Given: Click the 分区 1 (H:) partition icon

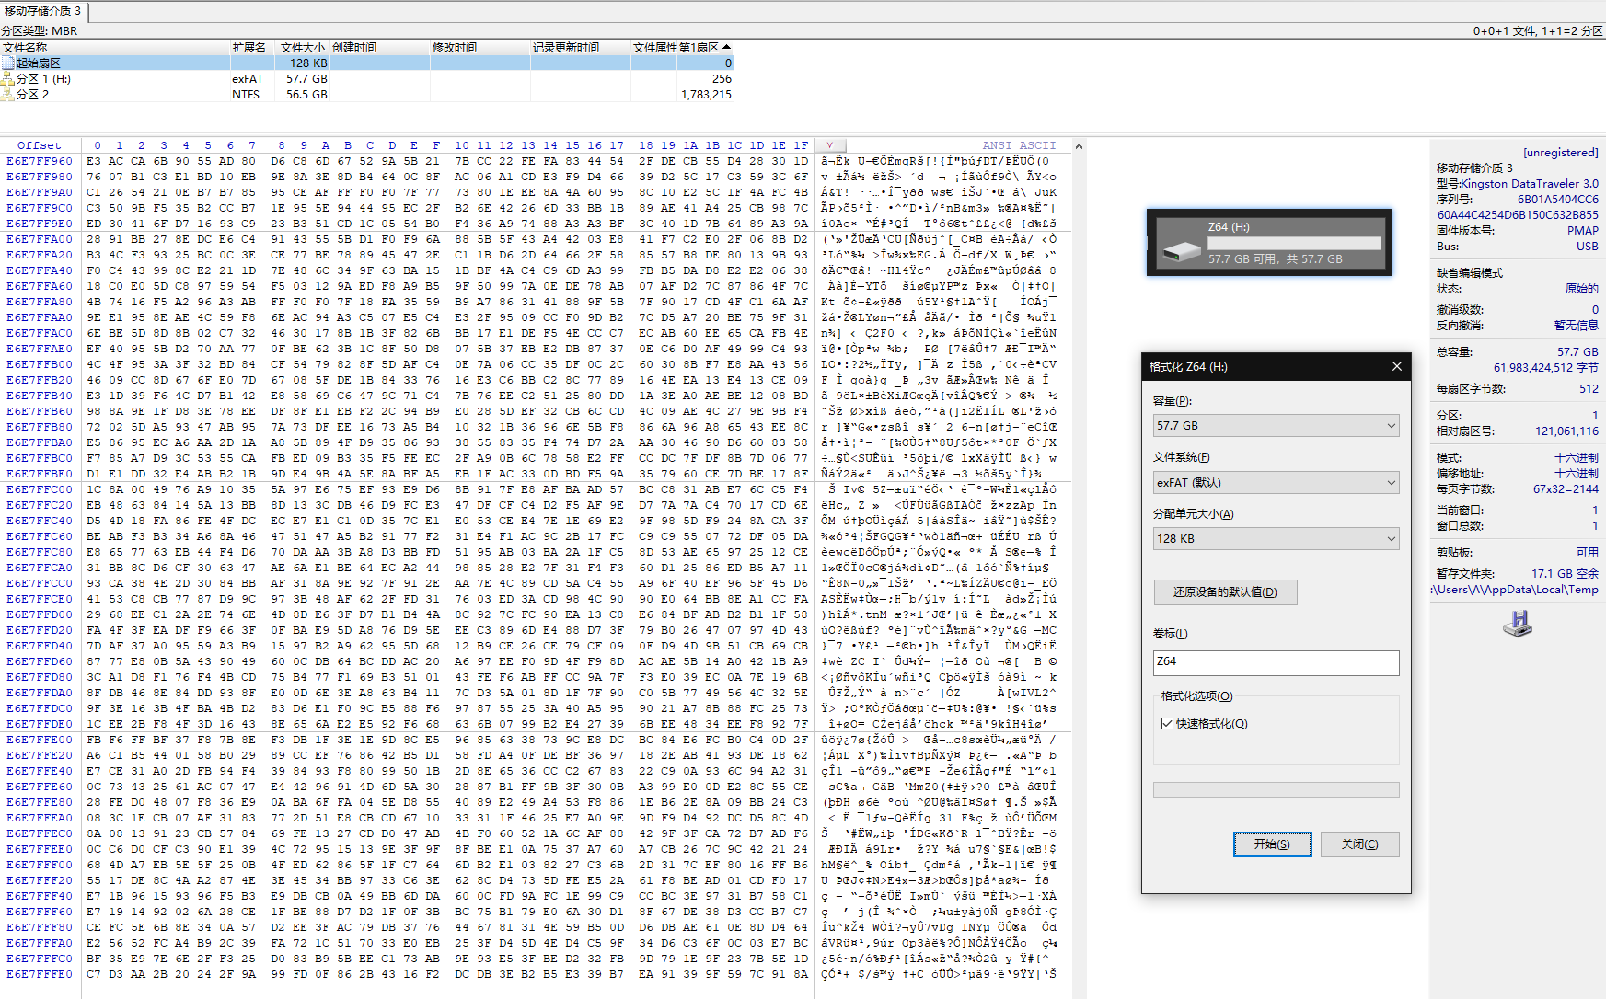Looking at the screenshot, I should (8, 79).
